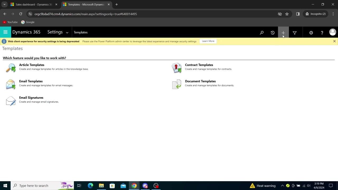Open Document Templates link
This screenshot has height=190, width=338.
(200, 81)
